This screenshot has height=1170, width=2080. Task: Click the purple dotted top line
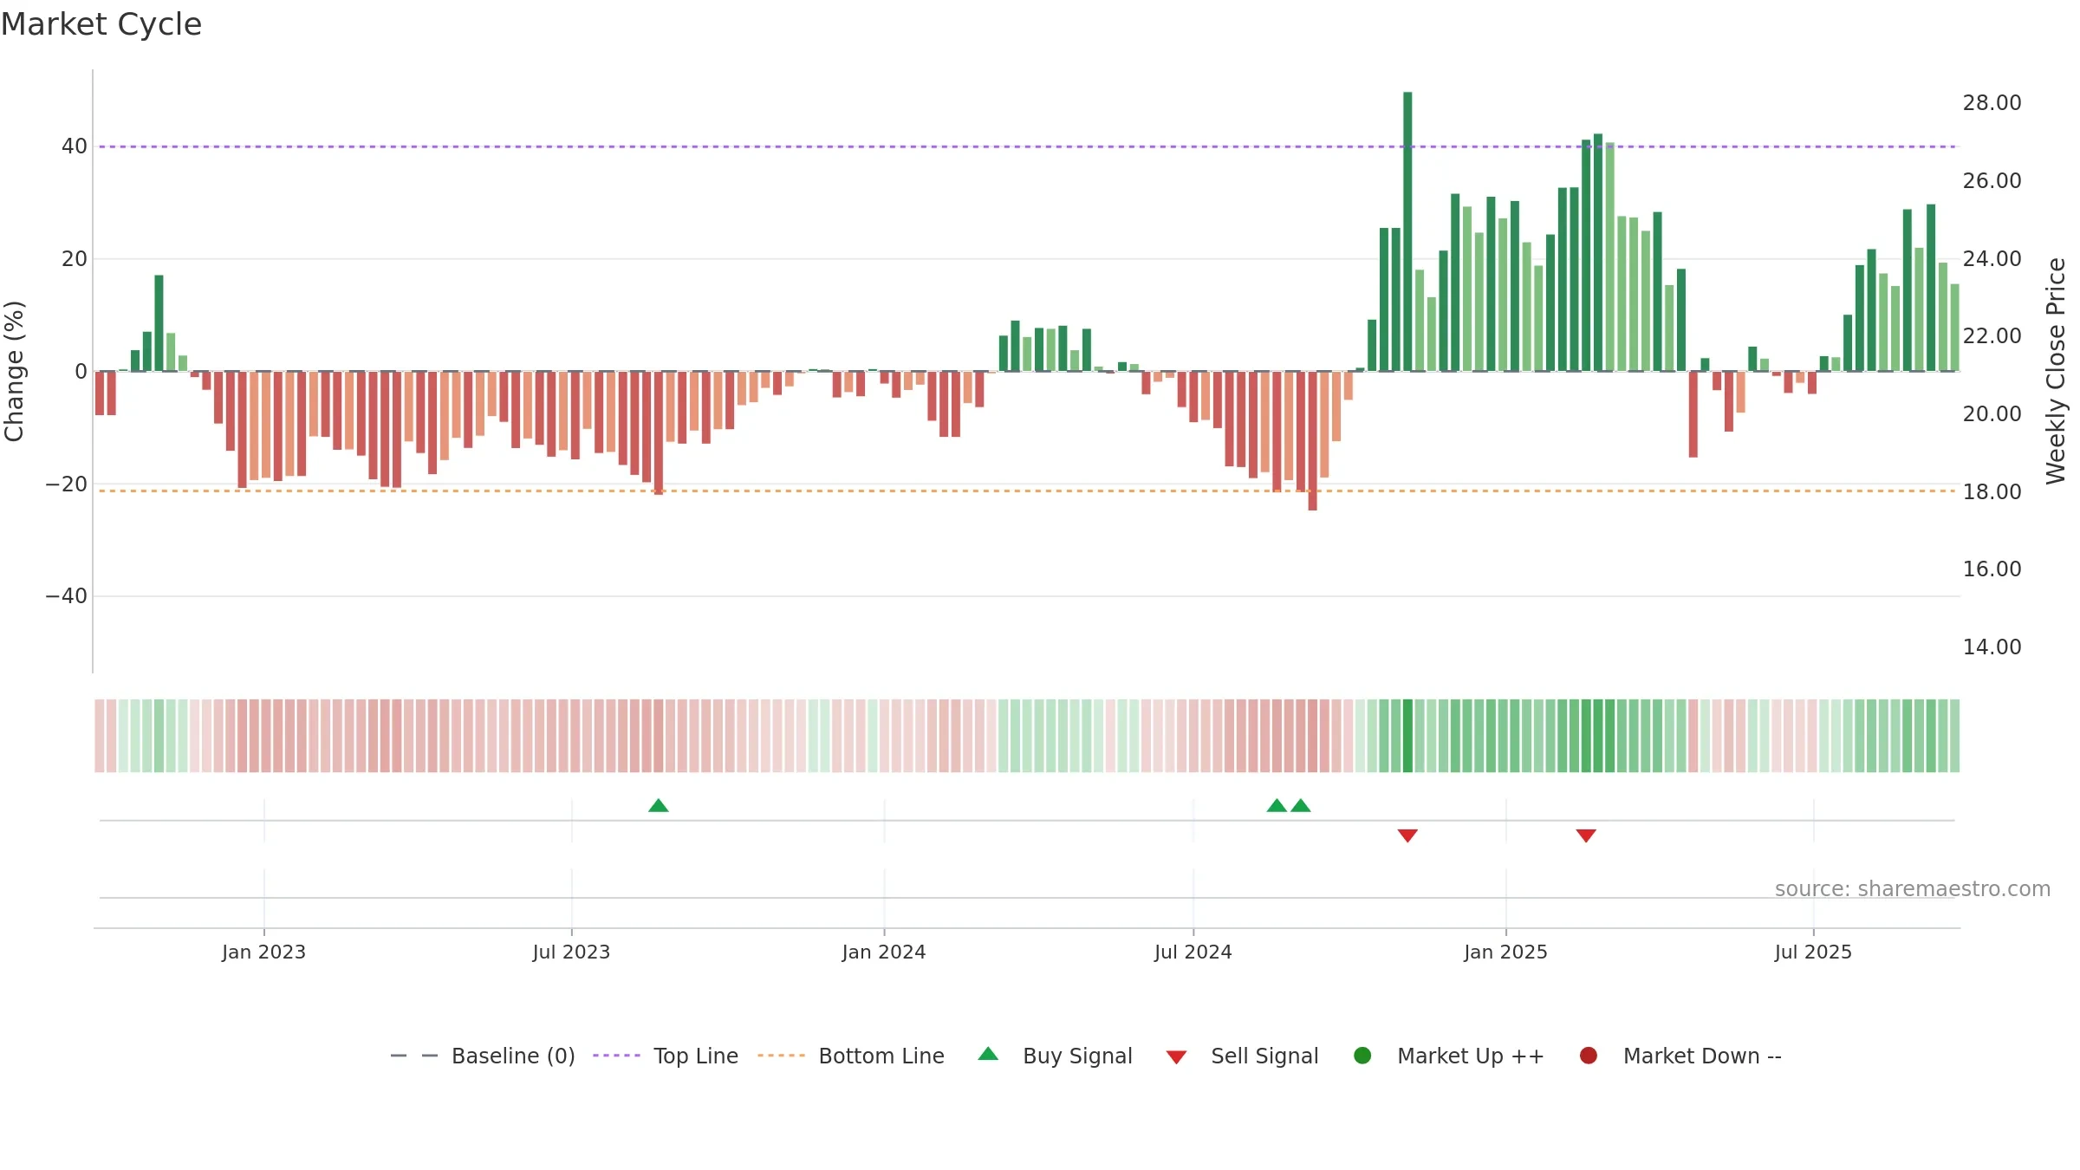[x=1027, y=146]
